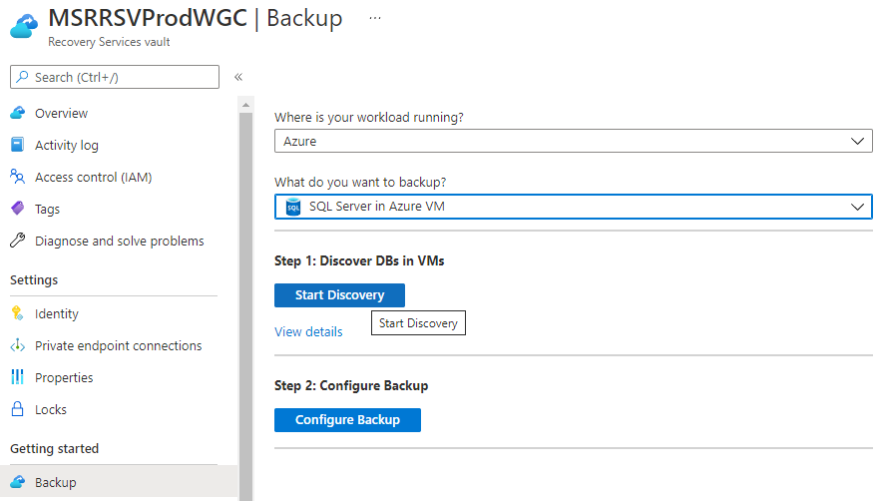The height and width of the screenshot is (501, 880).
Task: Click the 'What do you want to backup?' label
Action: (360, 182)
